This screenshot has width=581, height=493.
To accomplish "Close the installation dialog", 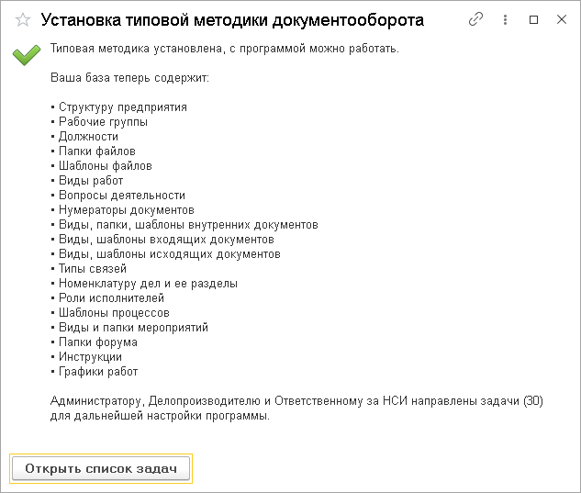I will coord(560,19).
